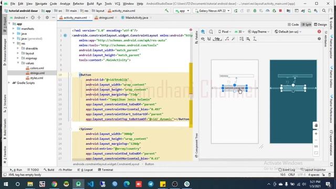336x189 pixels.
Task: Open the VCS menu
Action: (x=117, y=4)
